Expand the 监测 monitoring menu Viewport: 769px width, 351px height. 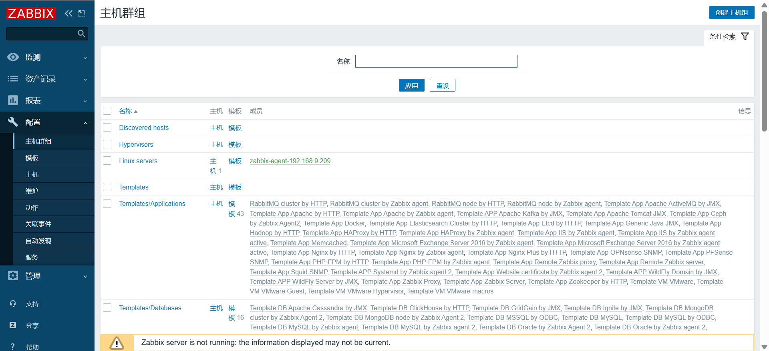click(x=47, y=57)
